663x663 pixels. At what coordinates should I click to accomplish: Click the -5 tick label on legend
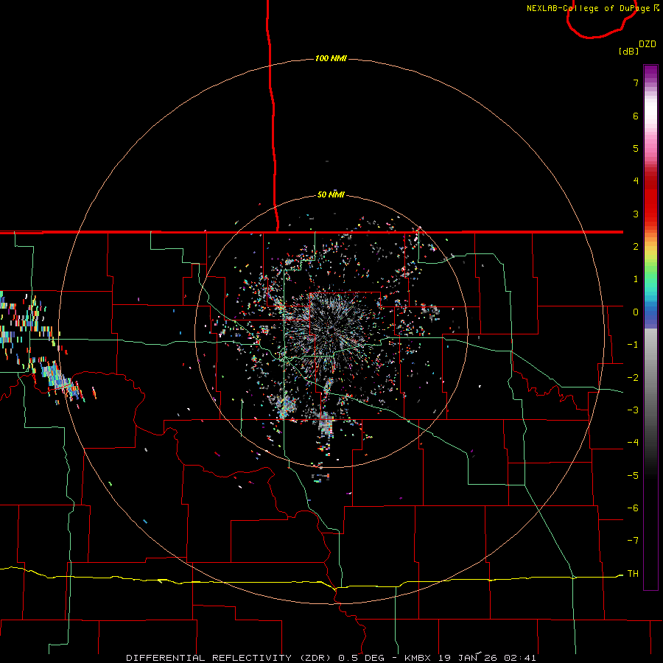click(x=633, y=476)
